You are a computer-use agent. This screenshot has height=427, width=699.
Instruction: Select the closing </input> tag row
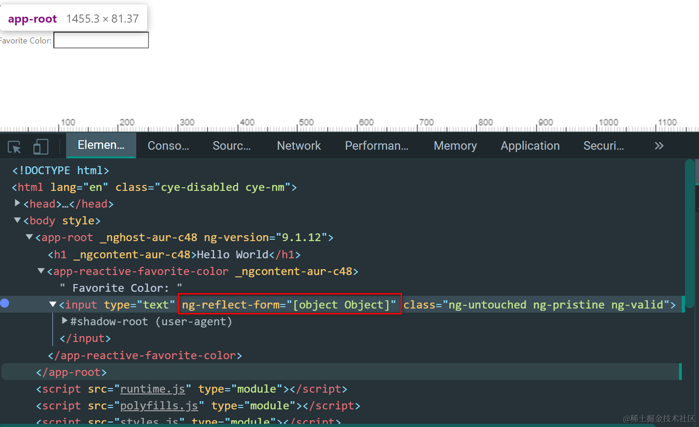(x=85, y=338)
